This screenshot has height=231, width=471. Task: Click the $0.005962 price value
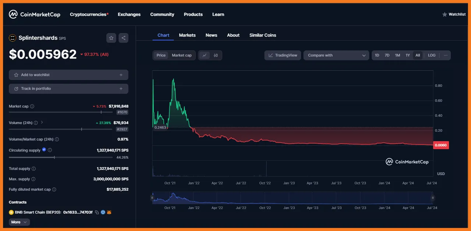43,54
